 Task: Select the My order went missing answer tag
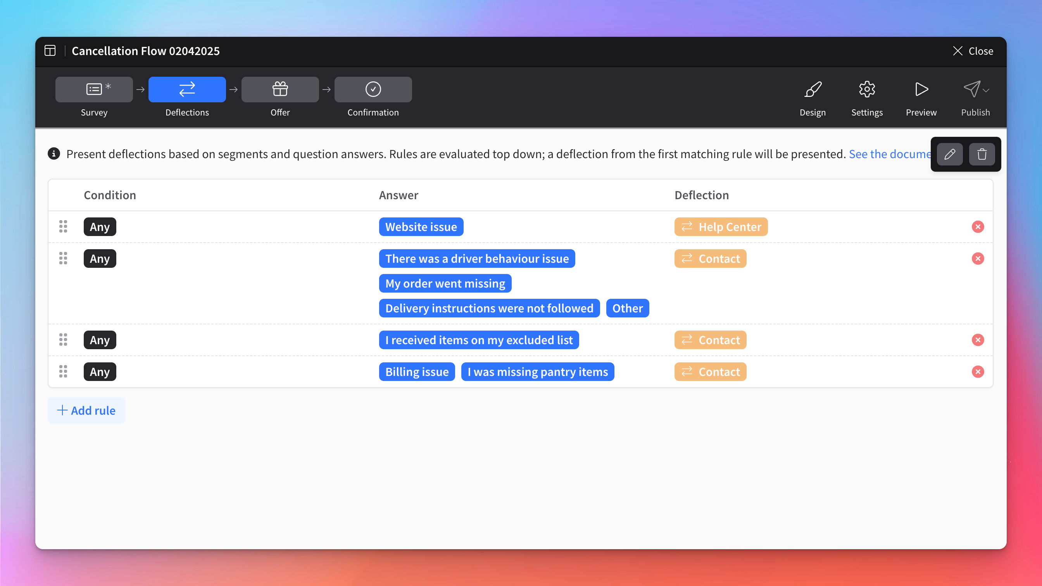coord(445,283)
